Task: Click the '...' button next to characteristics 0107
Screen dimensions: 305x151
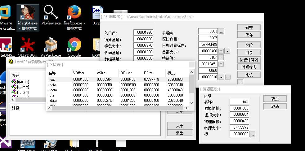Action: pyautogui.click(x=221, y=58)
